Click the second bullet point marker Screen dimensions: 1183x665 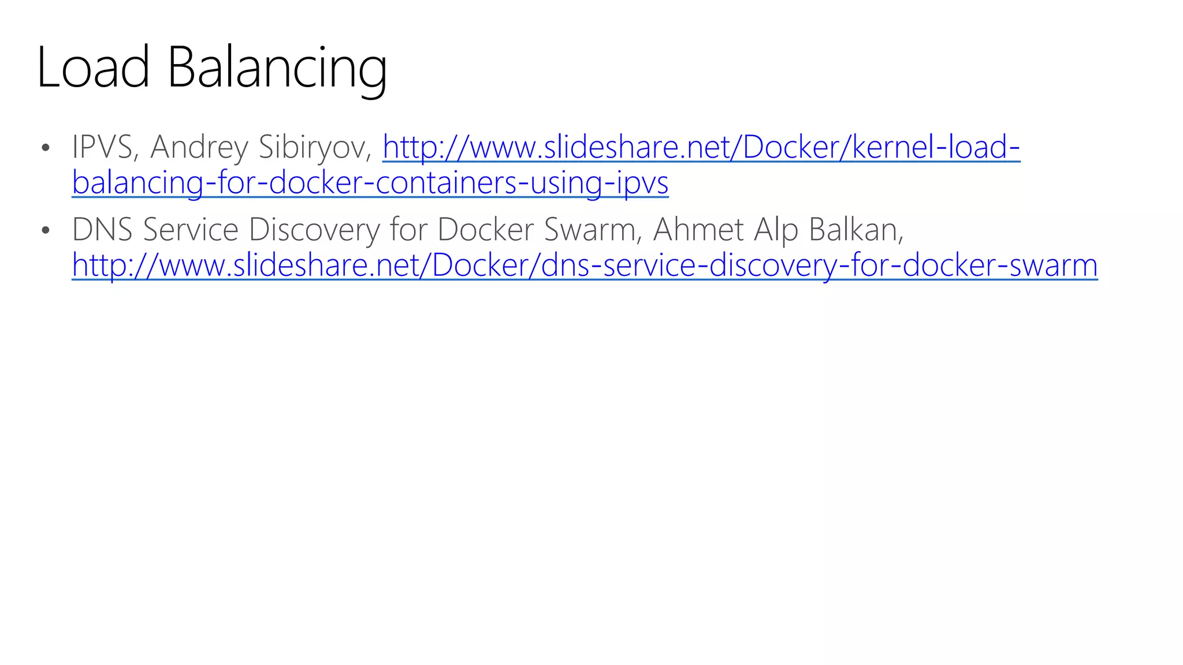click(x=46, y=231)
